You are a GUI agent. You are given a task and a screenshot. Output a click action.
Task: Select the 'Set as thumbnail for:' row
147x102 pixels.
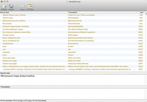72,41
